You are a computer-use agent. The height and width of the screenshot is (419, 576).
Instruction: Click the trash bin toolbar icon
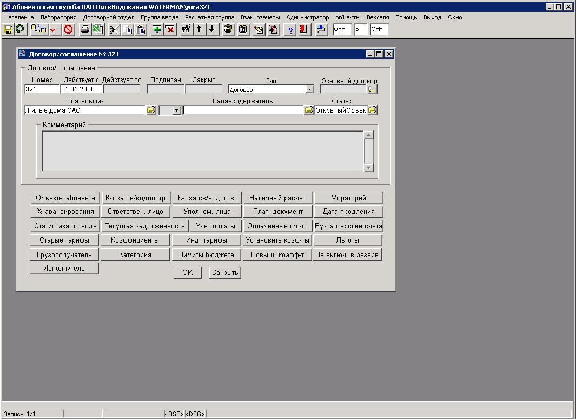[228, 30]
